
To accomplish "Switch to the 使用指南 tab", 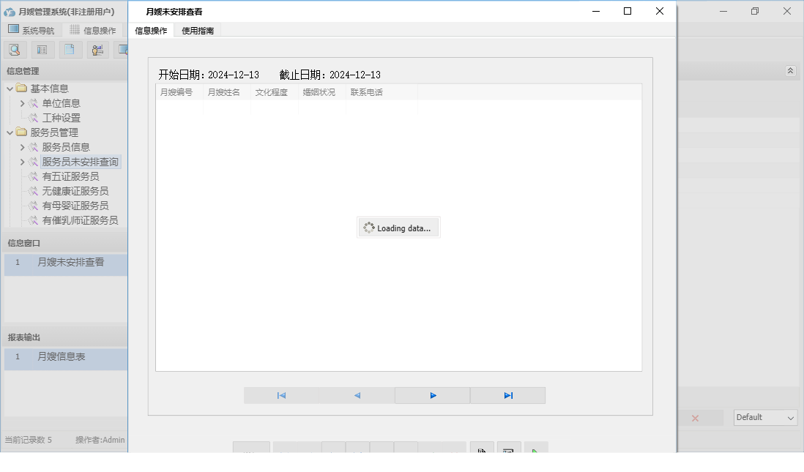I will (198, 30).
